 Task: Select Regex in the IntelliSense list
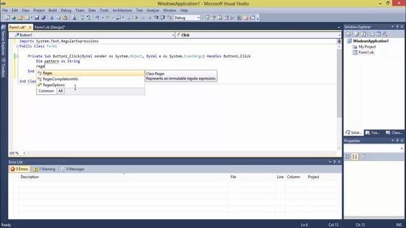[x=91, y=73]
